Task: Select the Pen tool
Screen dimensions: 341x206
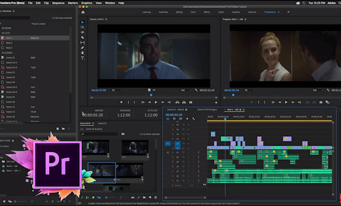Action: (x=82, y=48)
